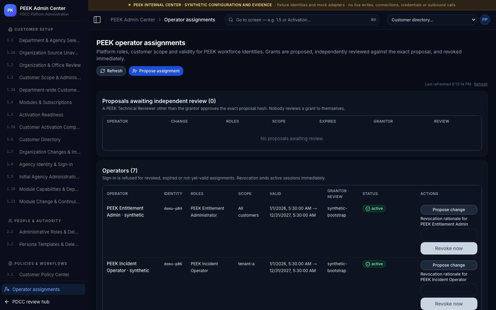Screen dimensions: 496x310
Task: Open Customer Scope & Administration item 1.3
Action: coord(43,77)
